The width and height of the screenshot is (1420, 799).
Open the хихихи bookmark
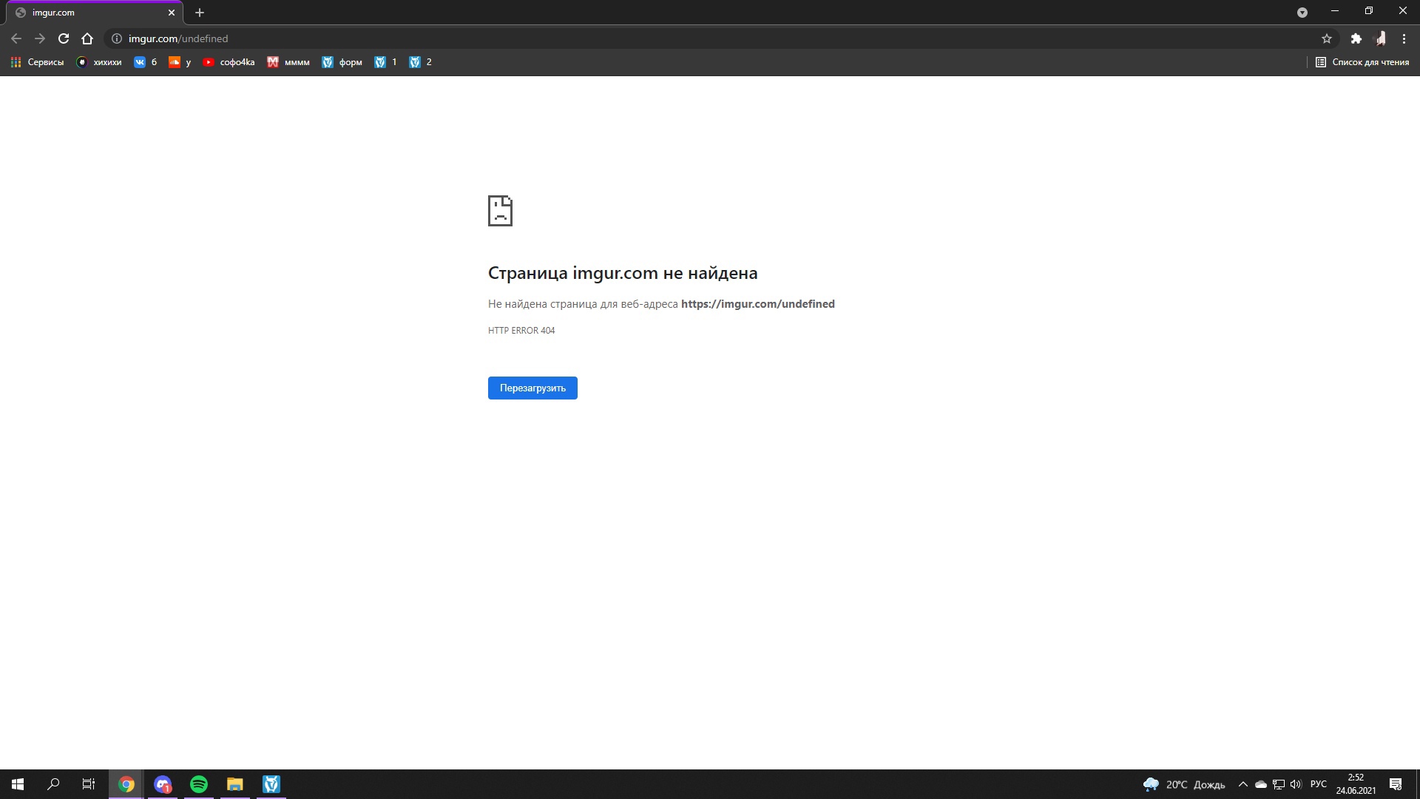point(99,62)
